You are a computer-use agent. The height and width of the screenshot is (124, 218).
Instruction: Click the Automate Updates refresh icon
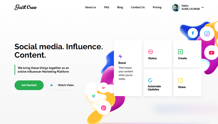tap(150, 80)
